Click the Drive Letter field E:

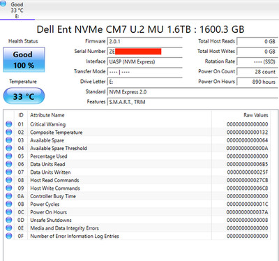pyautogui.click(x=144, y=82)
